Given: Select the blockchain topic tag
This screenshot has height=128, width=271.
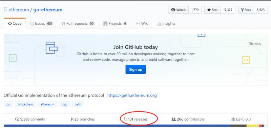Looking at the screenshot, I should click(25, 104).
